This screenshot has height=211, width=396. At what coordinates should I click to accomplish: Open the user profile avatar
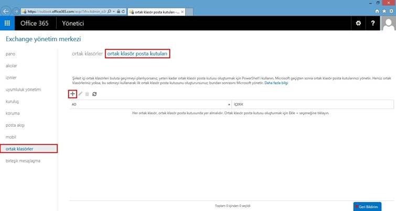388,23
